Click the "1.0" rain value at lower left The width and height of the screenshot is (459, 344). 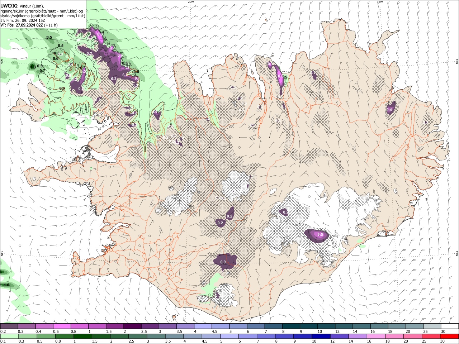click(x=6, y=285)
